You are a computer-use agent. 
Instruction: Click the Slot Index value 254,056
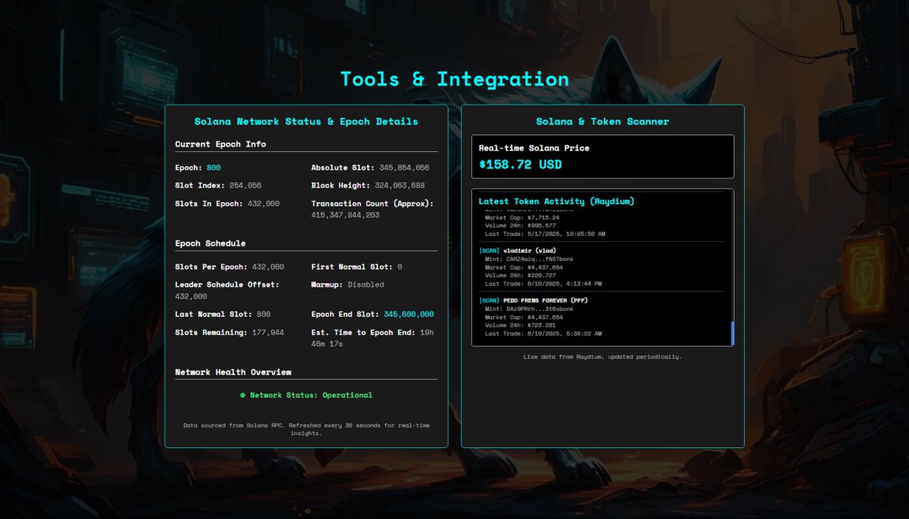pos(245,185)
